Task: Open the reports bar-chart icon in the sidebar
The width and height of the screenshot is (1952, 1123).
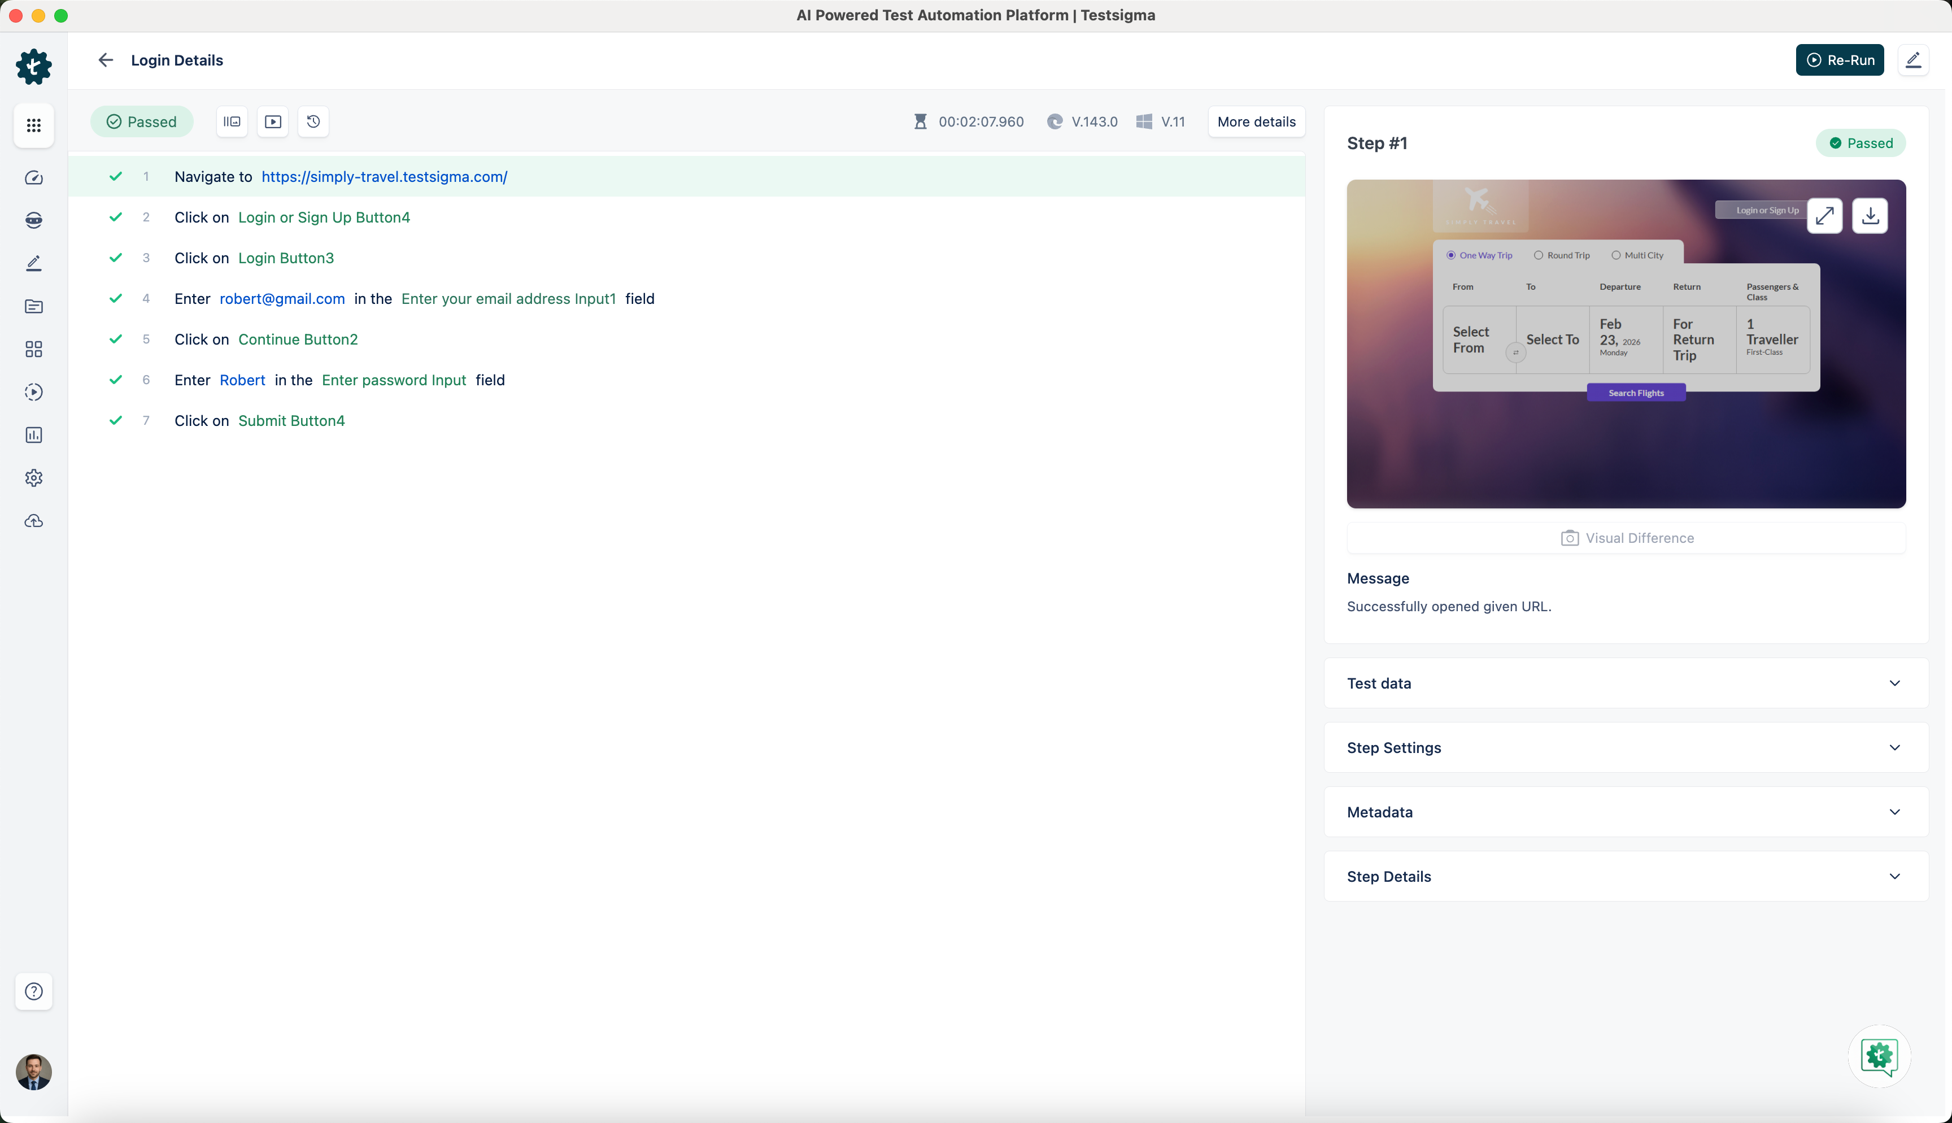Action: pos(33,435)
